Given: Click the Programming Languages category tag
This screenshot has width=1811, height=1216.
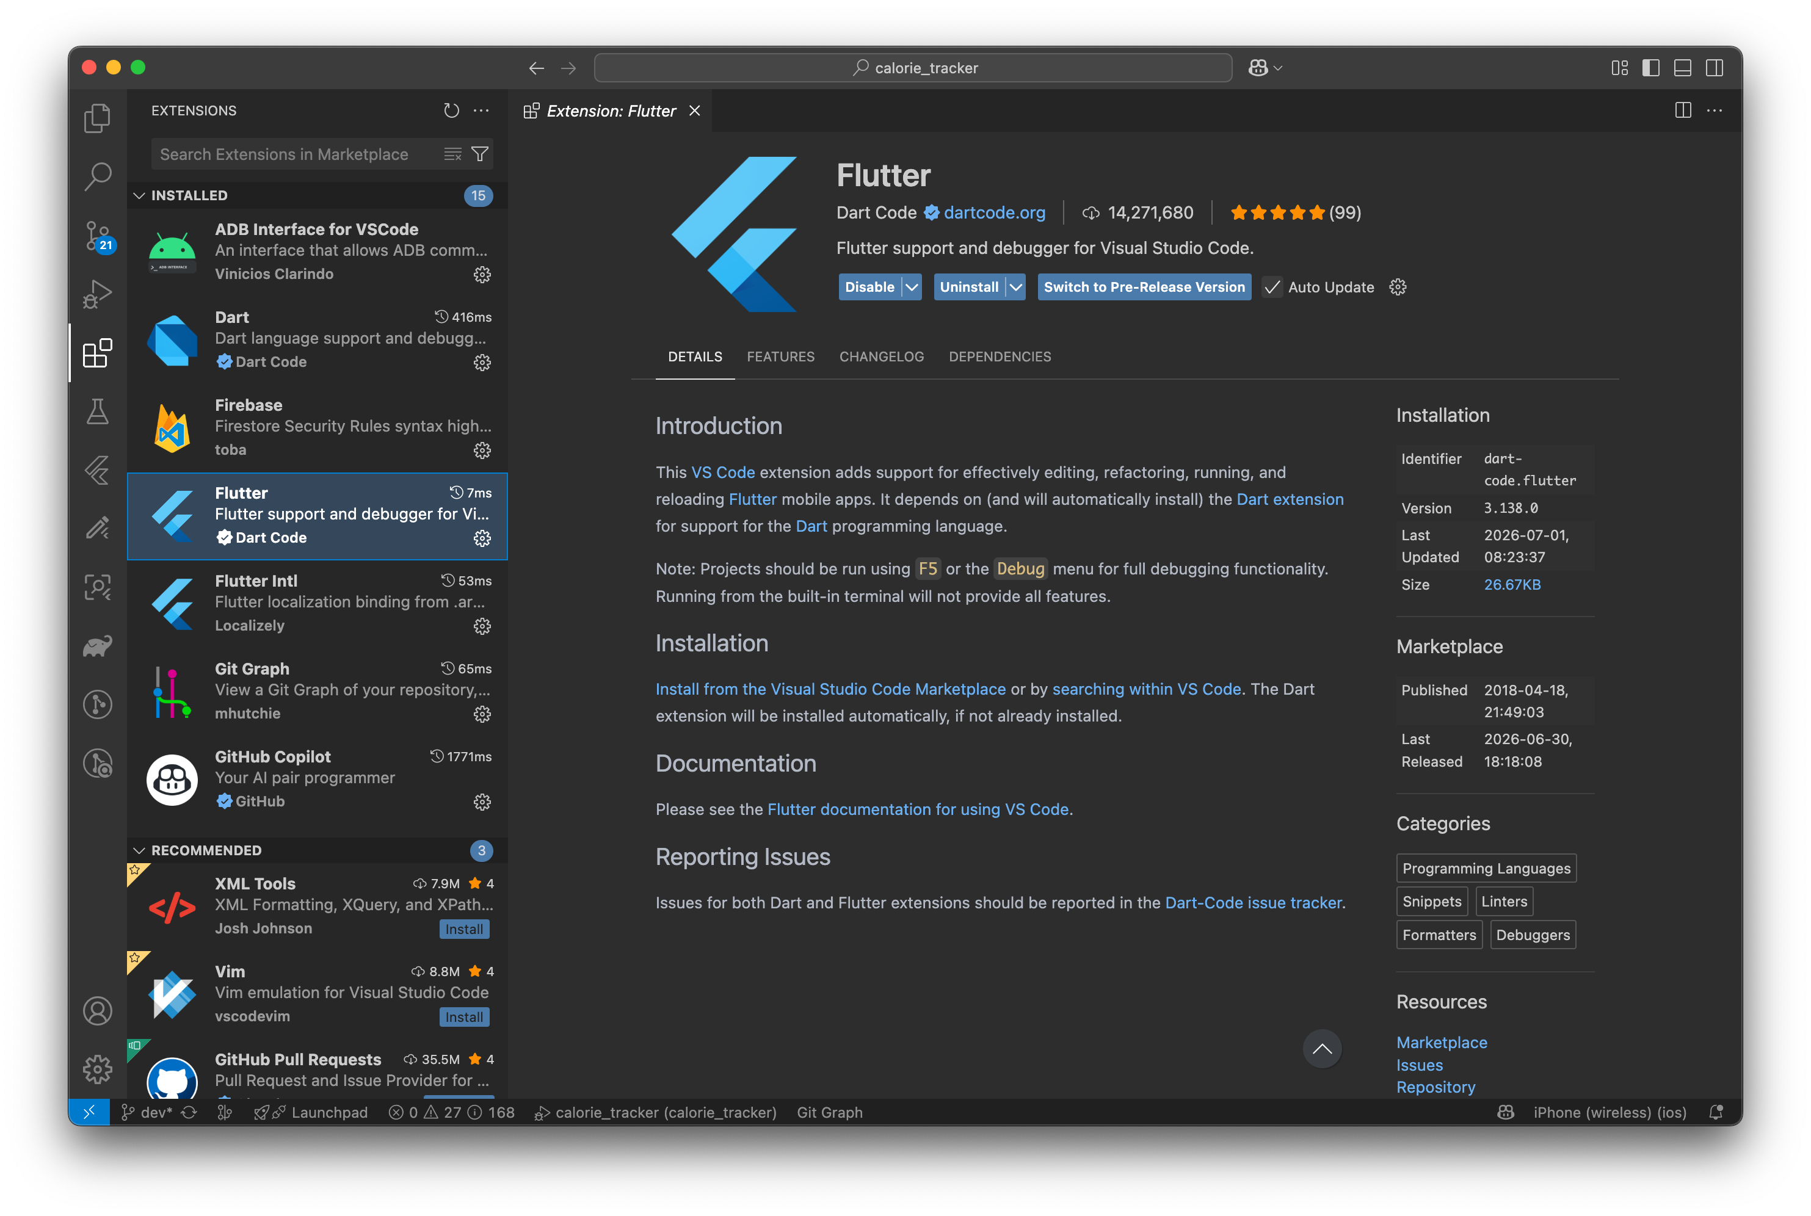Looking at the screenshot, I should coord(1486,869).
